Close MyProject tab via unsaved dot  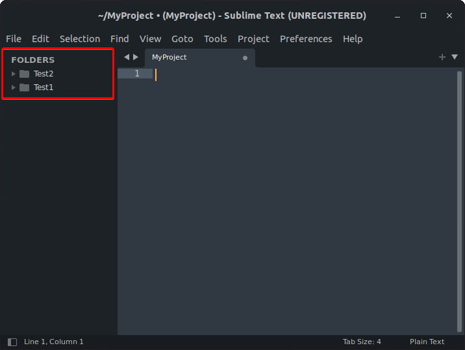point(245,58)
